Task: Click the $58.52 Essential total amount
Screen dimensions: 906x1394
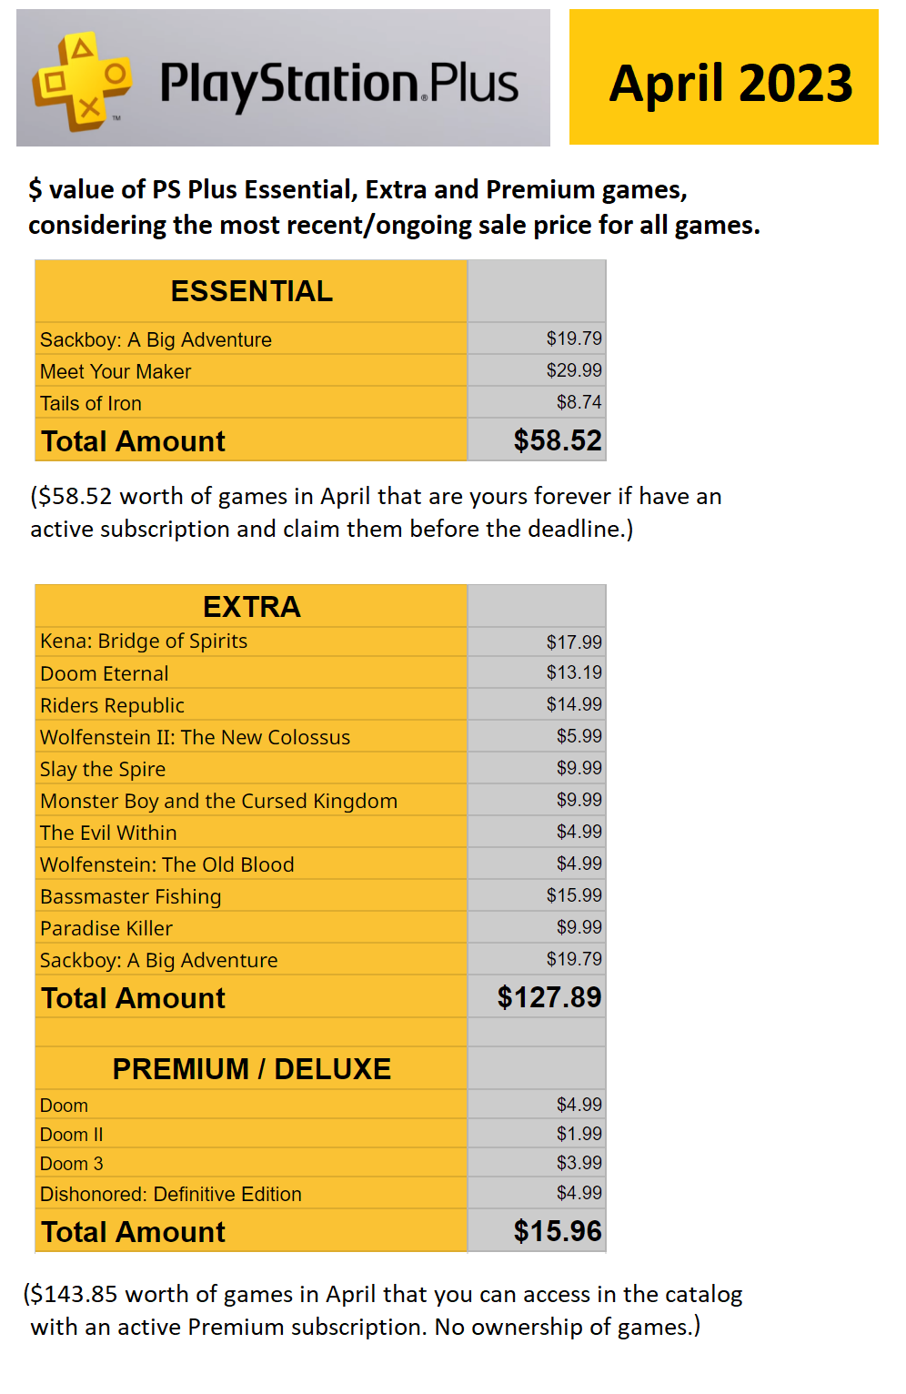Action: (x=557, y=440)
